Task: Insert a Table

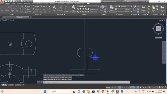Action: [x=66, y=12]
